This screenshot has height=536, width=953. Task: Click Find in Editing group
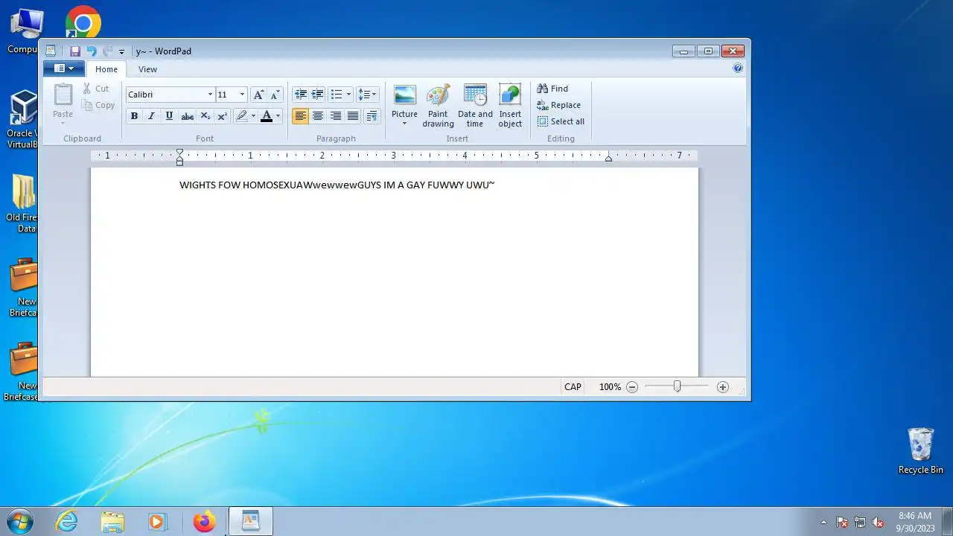tap(552, 89)
